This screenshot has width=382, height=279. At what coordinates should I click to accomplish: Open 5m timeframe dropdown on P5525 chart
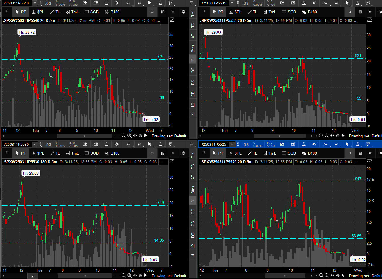click(x=326, y=145)
